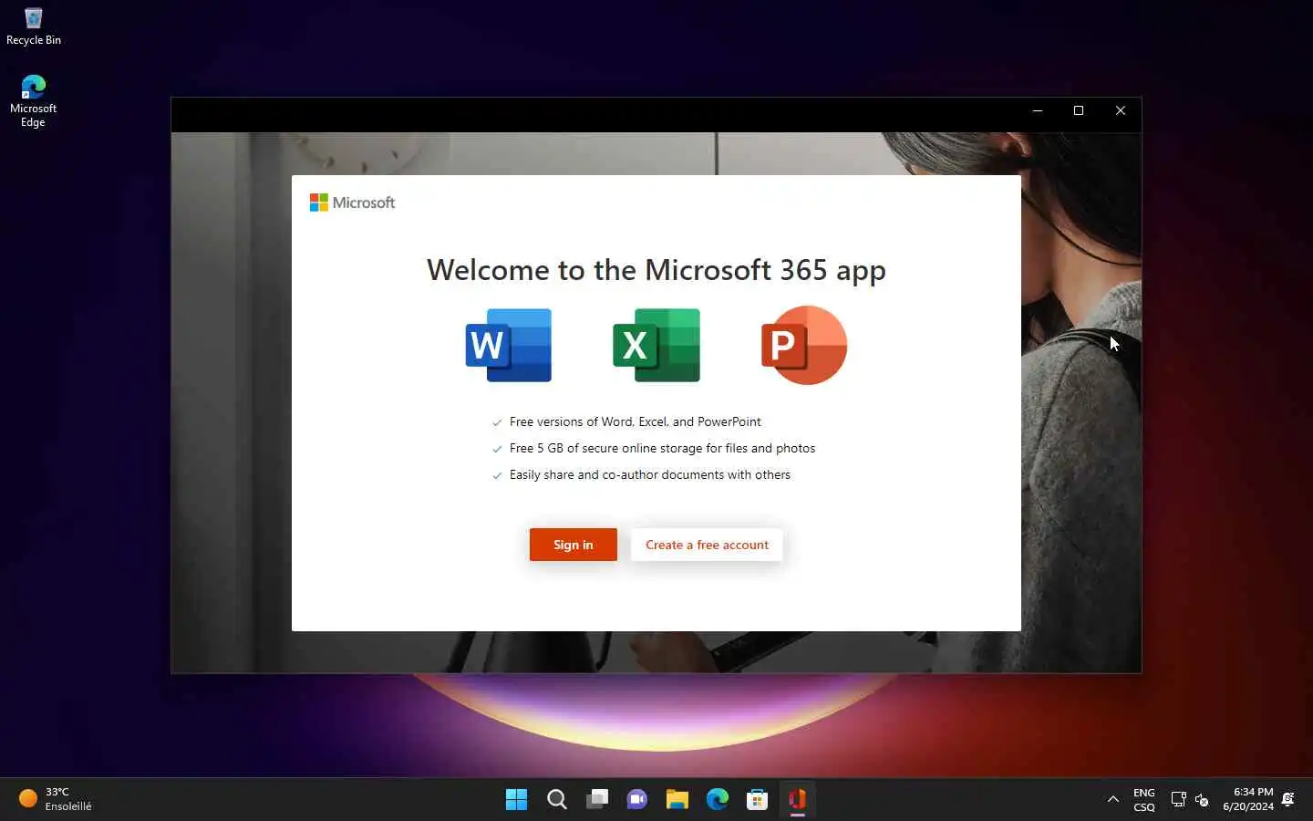Screen dimensions: 1313x821
Task: Launch Teams Chat from the taskbar
Action: (637, 800)
